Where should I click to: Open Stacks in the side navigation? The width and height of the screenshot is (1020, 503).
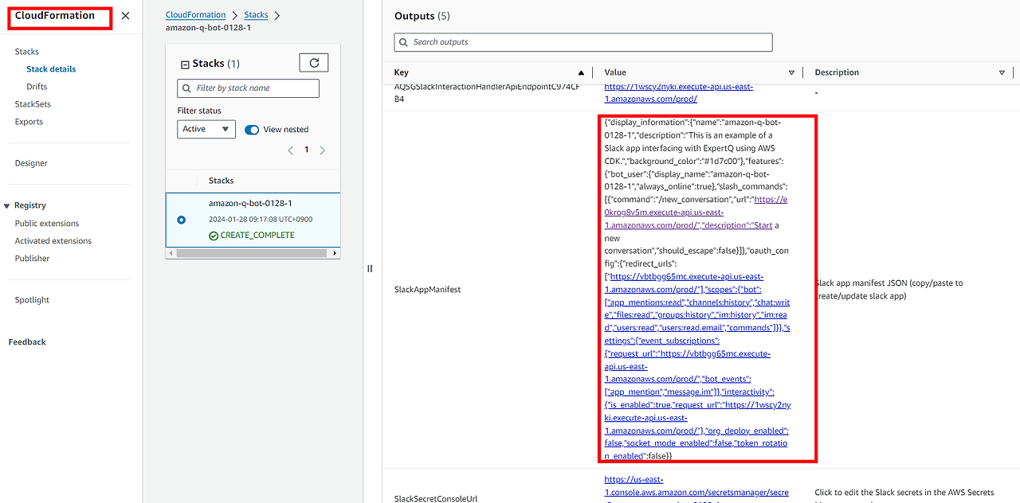coord(26,52)
